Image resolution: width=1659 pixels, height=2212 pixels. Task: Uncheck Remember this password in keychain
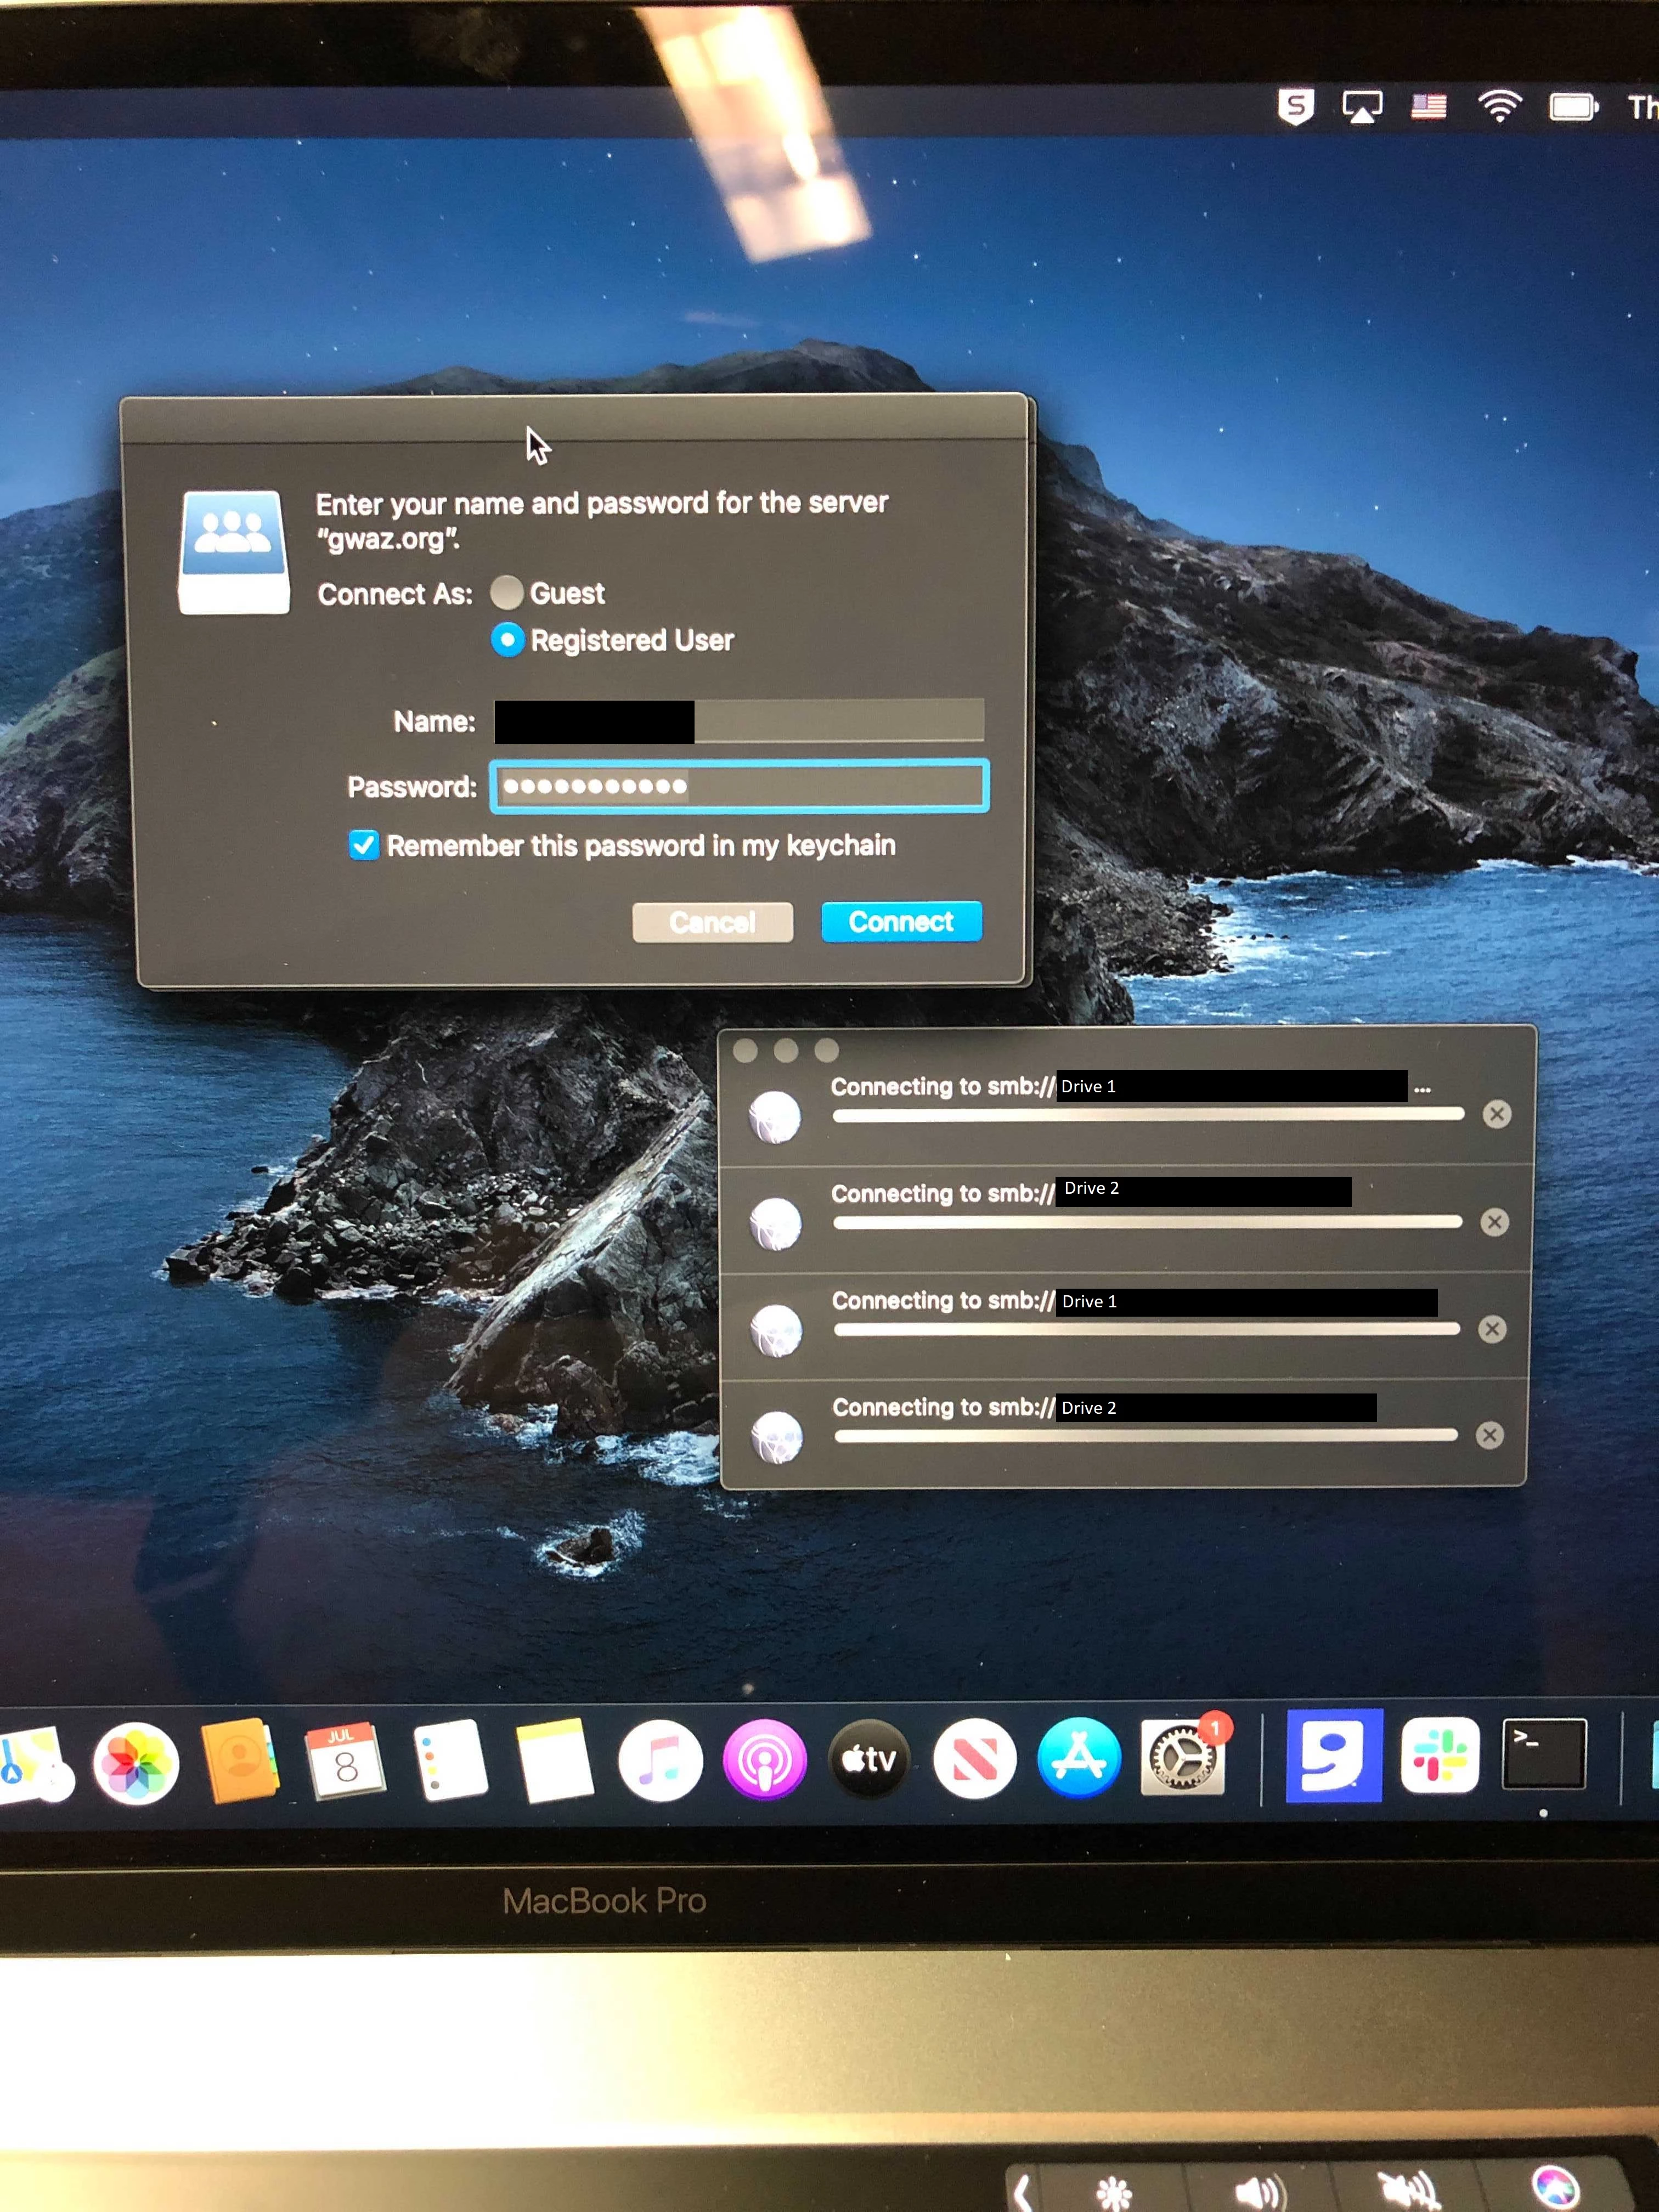pos(364,846)
